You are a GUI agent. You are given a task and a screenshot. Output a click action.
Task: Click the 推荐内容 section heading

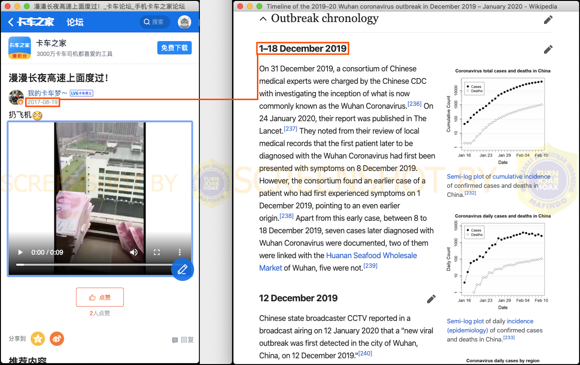[x=27, y=361]
